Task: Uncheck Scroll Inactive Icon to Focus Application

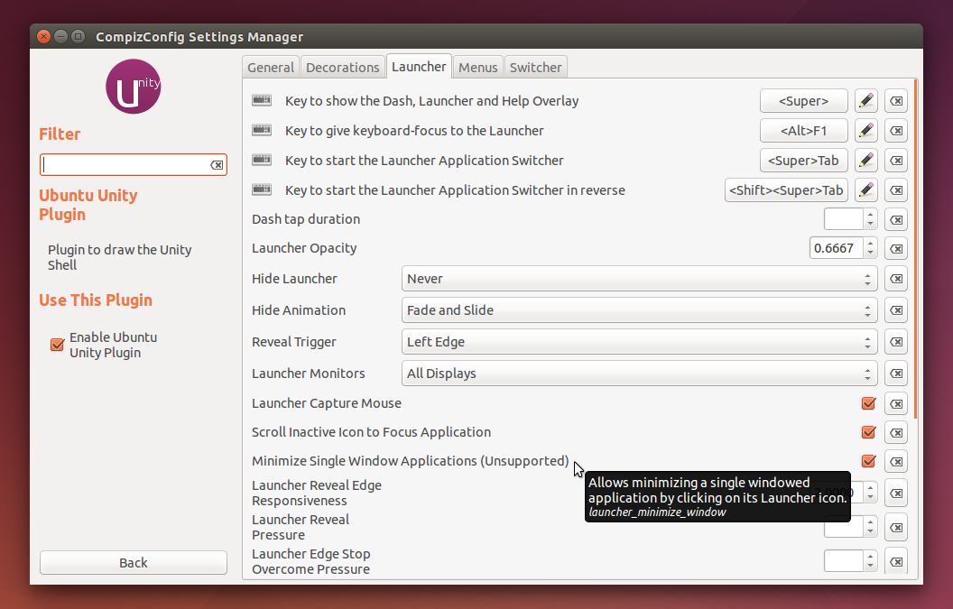Action: click(868, 432)
